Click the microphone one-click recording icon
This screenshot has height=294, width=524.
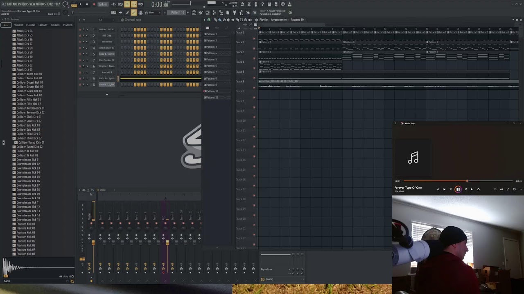coord(256,4)
